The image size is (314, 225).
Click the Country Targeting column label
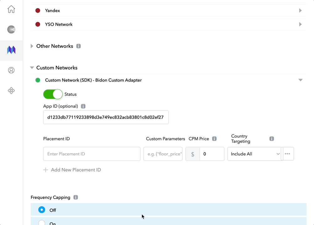click(x=241, y=139)
